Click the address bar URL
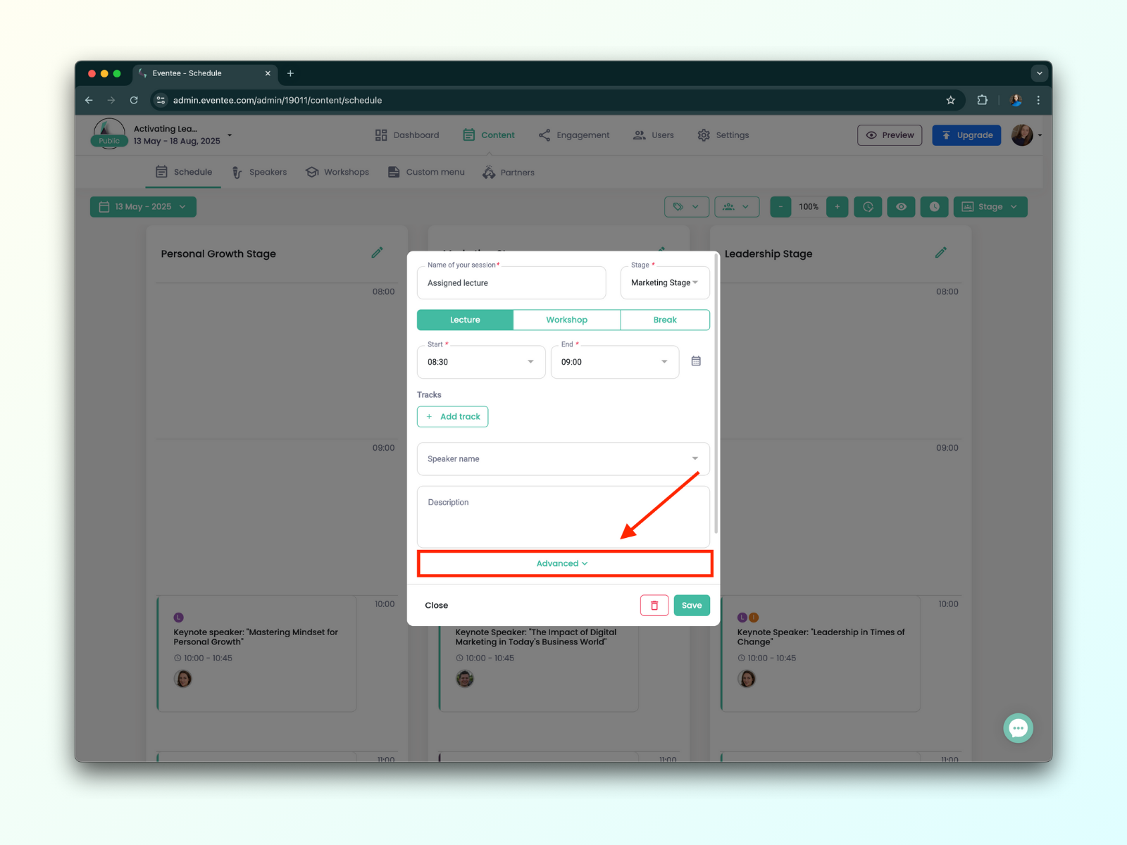Screen dimensions: 1127x845 (278, 100)
